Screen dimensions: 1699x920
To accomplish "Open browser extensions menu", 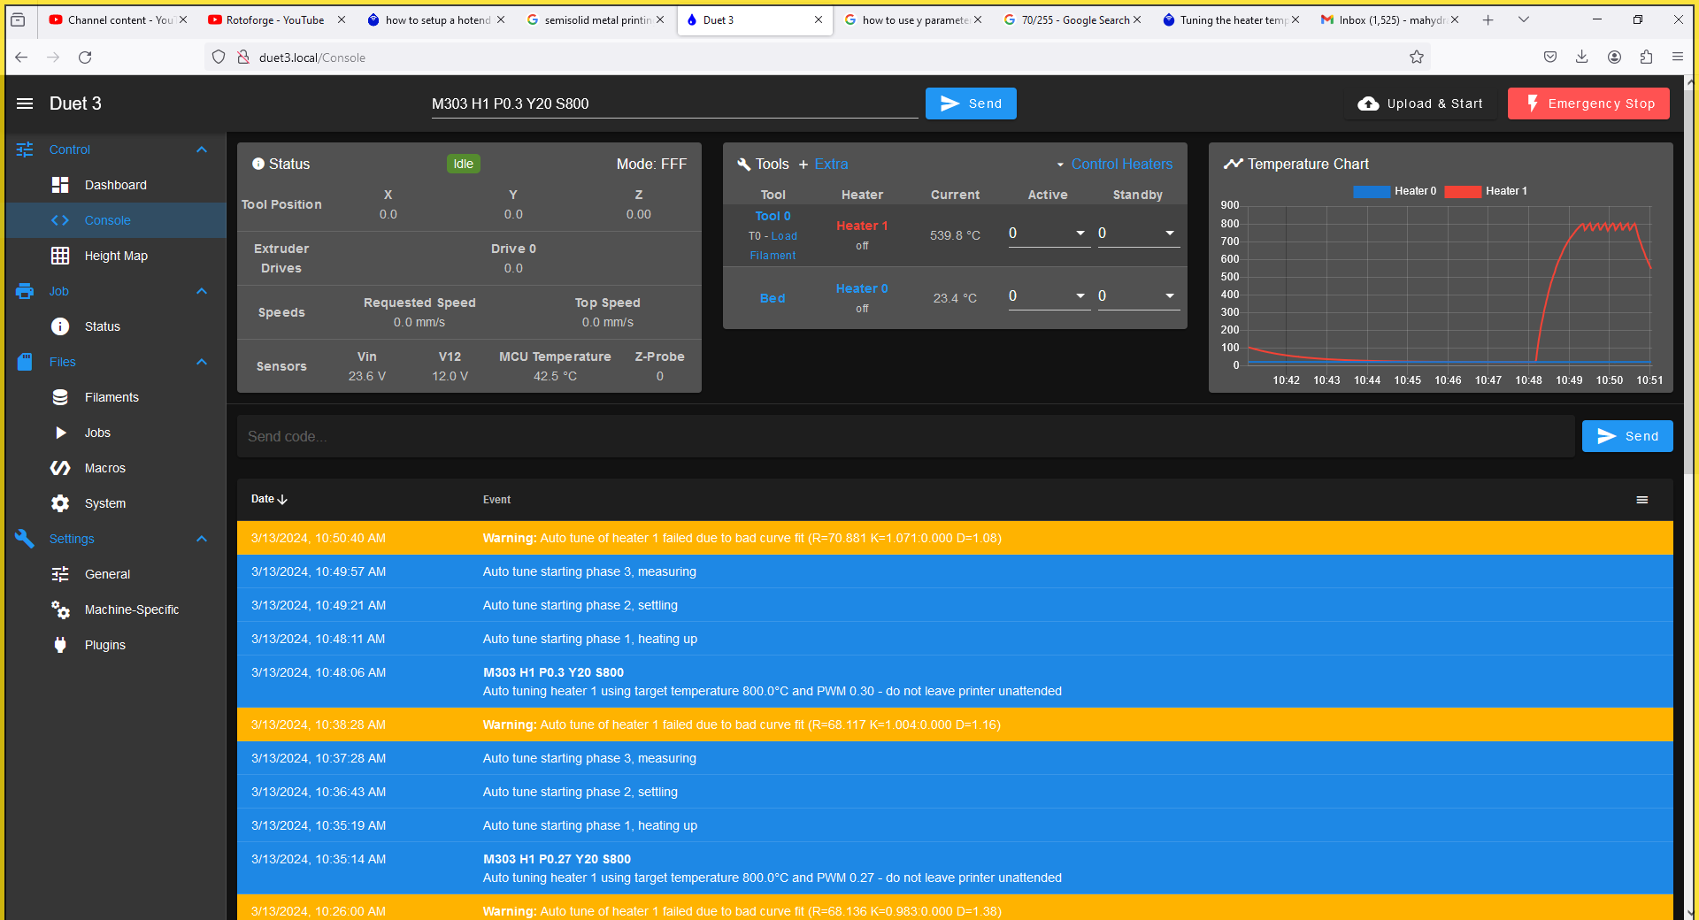I will pos(1646,57).
